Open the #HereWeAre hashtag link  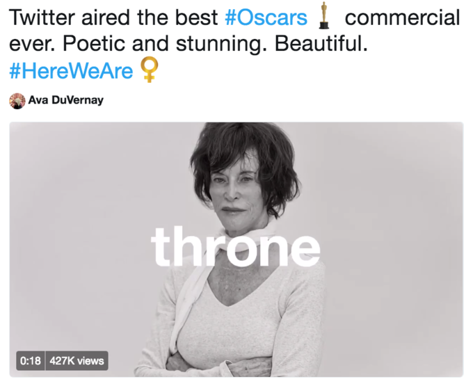(x=71, y=71)
